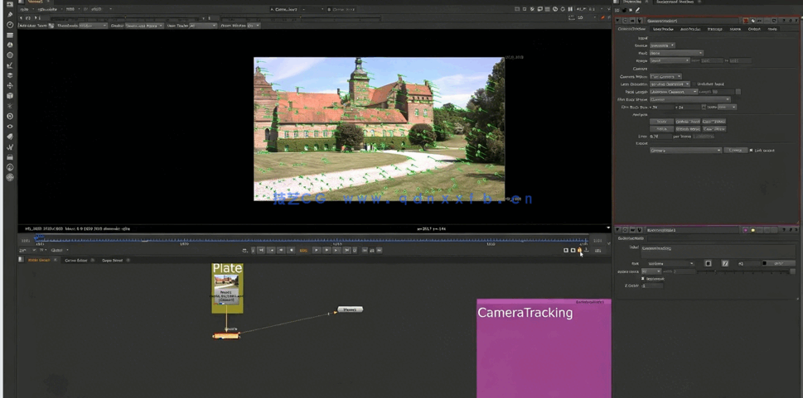Click the red icon in CameraTracker panel header
The width and height of the screenshot is (803, 398).
pyautogui.click(x=745, y=21)
